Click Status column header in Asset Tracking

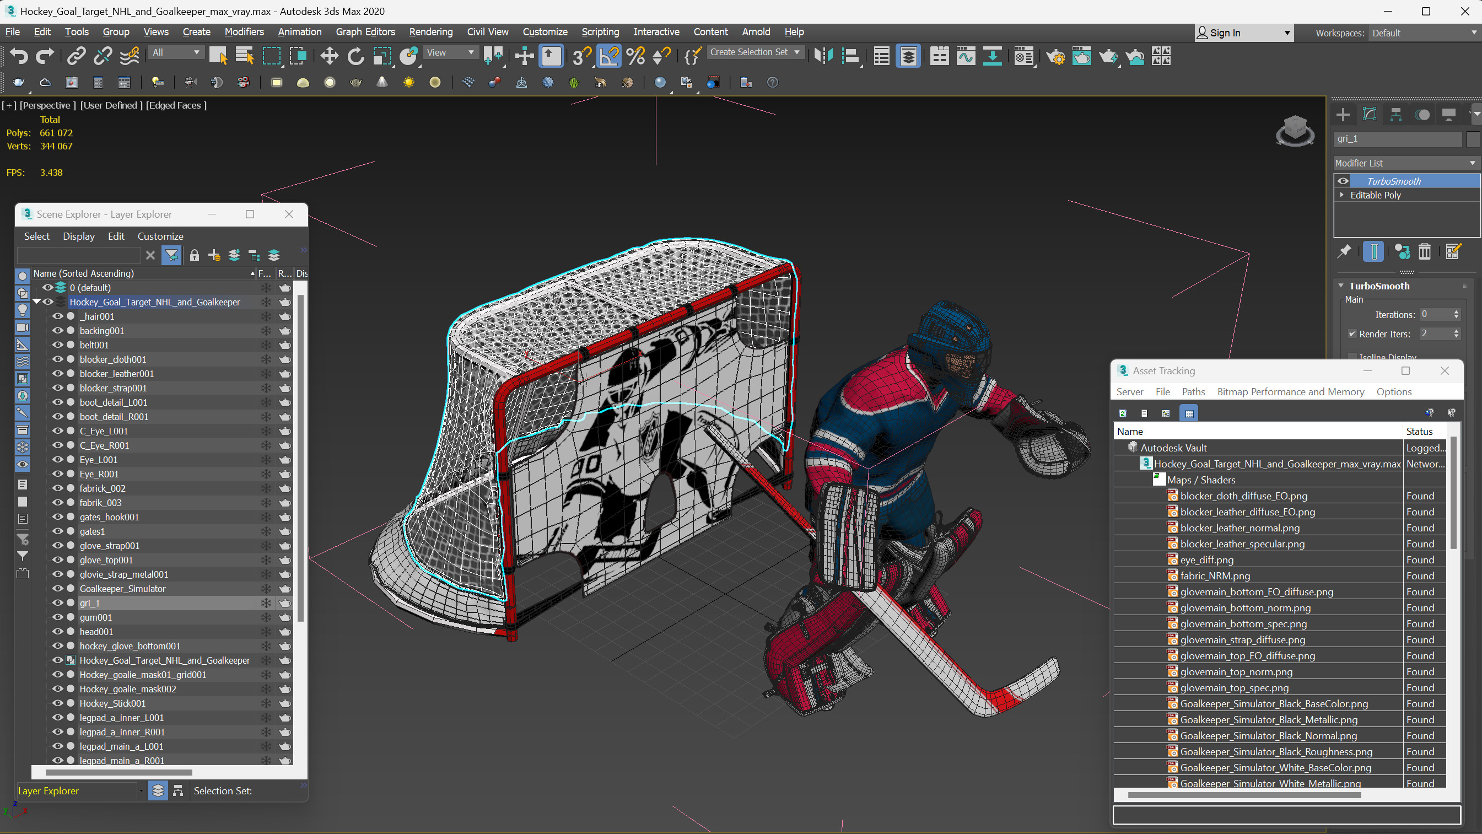(1425, 431)
